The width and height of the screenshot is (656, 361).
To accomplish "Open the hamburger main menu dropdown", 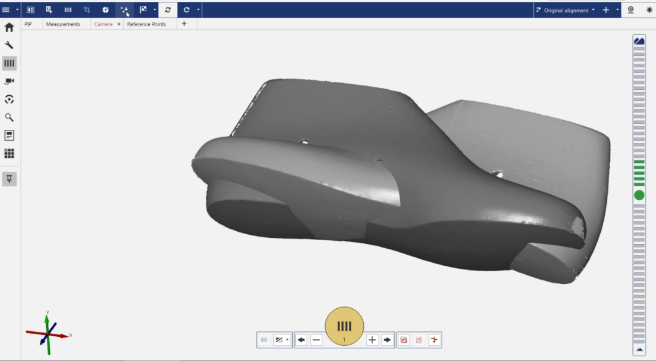I will 9,10.
